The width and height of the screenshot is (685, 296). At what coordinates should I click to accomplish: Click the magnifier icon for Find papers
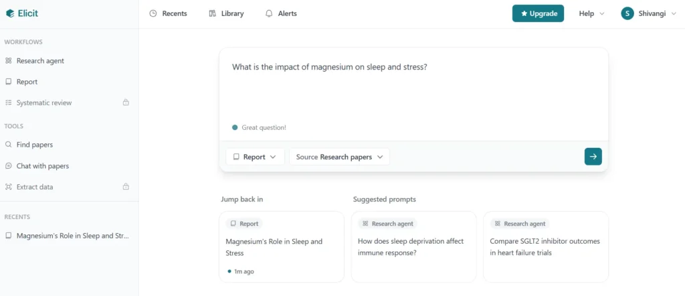click(8, 145)
